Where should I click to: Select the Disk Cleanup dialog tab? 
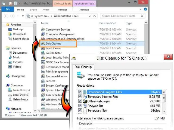(x=83, y=67)
